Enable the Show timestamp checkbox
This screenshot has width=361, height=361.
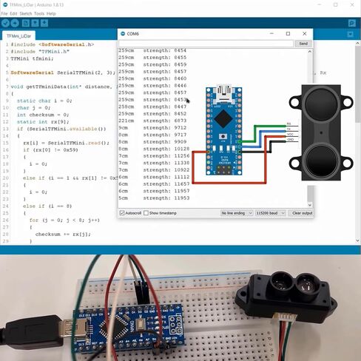click(x=146, y=213)
